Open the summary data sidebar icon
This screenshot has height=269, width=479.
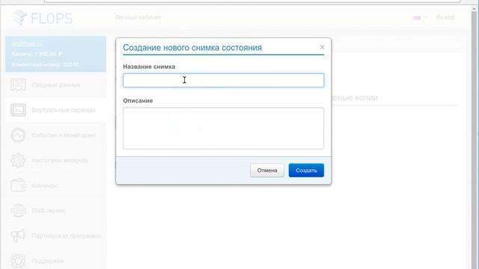(x=18, y=84)
